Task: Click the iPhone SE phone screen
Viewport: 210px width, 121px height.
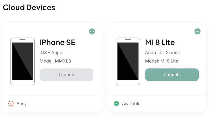Action: tap(23, 61)
